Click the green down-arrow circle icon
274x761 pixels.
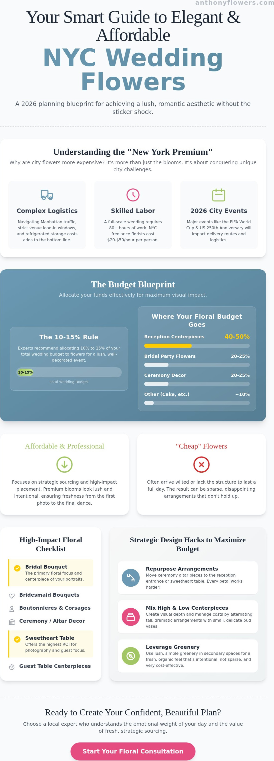64,464
